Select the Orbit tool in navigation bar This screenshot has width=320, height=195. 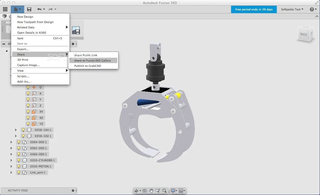point(137,191)
